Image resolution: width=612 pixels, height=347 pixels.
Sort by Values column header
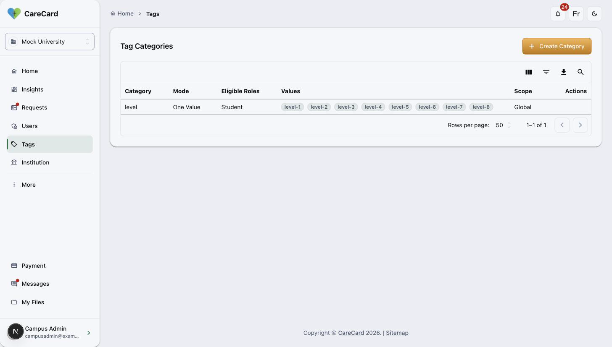pos(290,91)
